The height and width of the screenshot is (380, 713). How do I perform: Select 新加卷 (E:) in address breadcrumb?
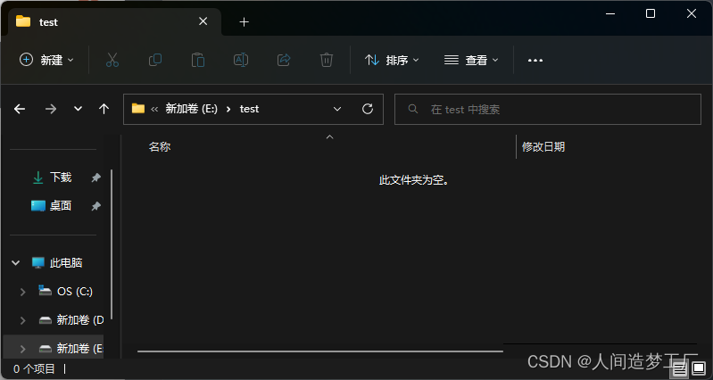tap(192, 109)
